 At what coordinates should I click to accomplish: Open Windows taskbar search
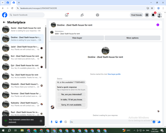(x=9, y=130)
